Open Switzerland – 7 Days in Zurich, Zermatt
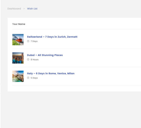This screenshot has height=128, width=141. point(52,37)
